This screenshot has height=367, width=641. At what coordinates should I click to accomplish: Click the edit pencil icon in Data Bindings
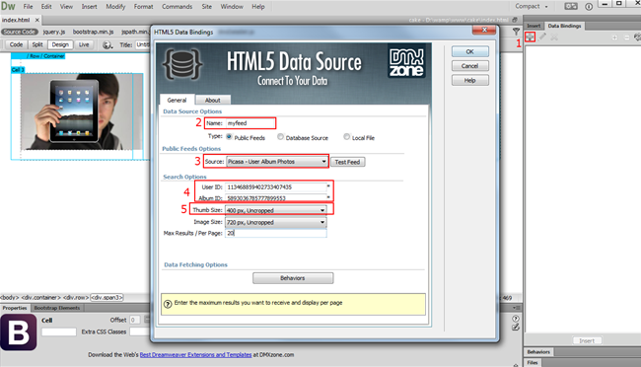click(542, 37)
